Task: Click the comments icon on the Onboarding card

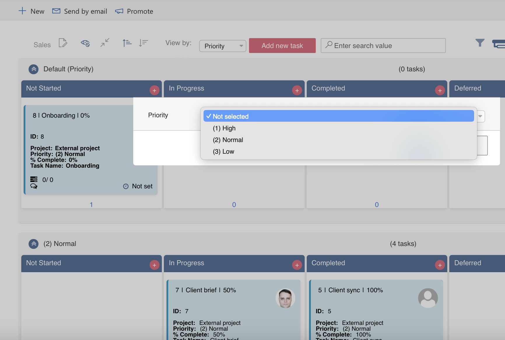Action: pos(34,186)
